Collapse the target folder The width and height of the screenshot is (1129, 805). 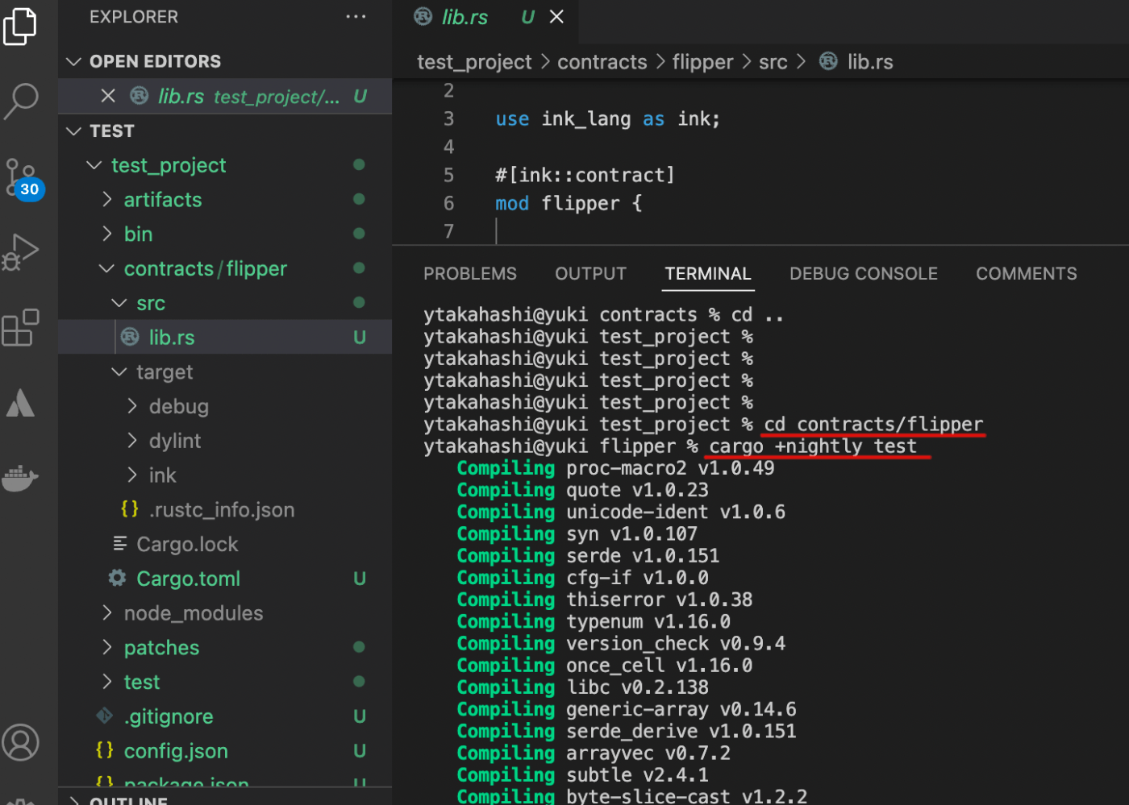[119, 371]
